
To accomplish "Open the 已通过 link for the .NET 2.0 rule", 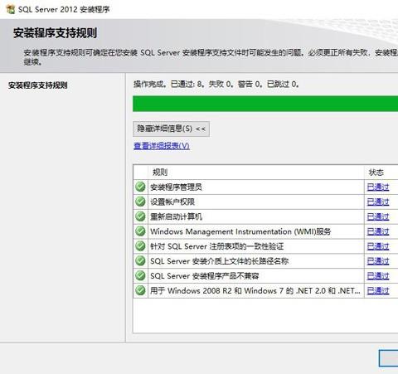I will 378,290.
